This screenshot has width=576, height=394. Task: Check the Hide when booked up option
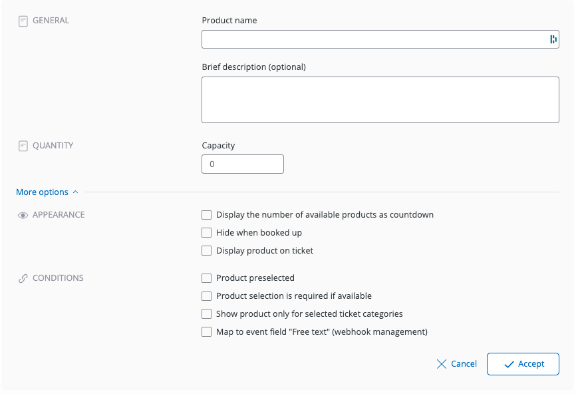tap(207, 233)
